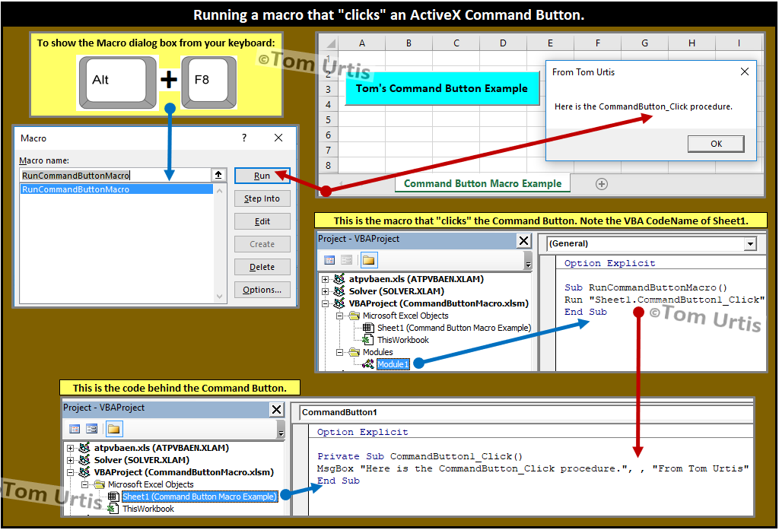The image size is (779, 530).
Task: Open Options... from the Macro dialog
Action: (x=262, y=289)
